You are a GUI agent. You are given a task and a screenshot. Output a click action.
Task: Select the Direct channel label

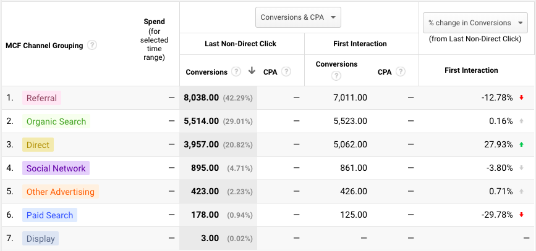click(x=38, y=145)
